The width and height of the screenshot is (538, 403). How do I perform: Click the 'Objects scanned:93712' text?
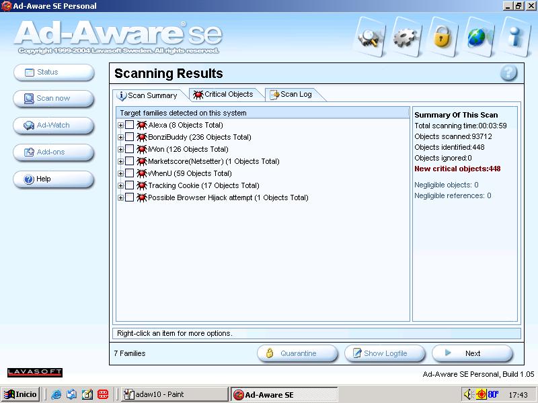[453, 136]
